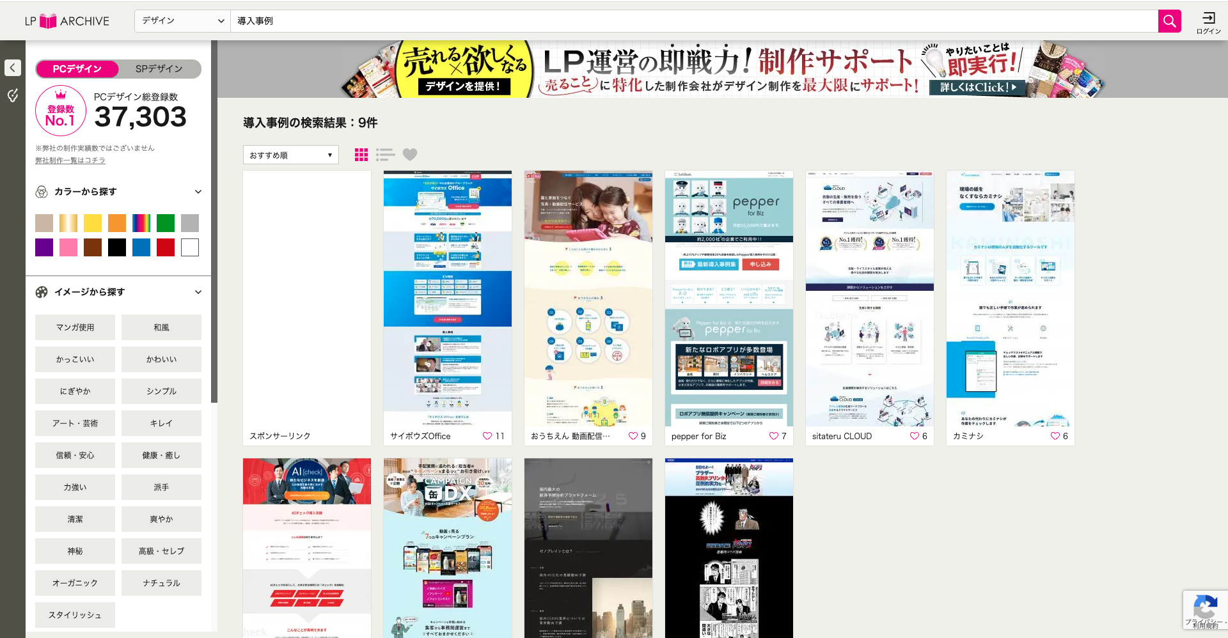The height and width of the screenshot is (638, 1228).
Task: Click the checkmark icon below collapse arrow
Action: point(13,96)
